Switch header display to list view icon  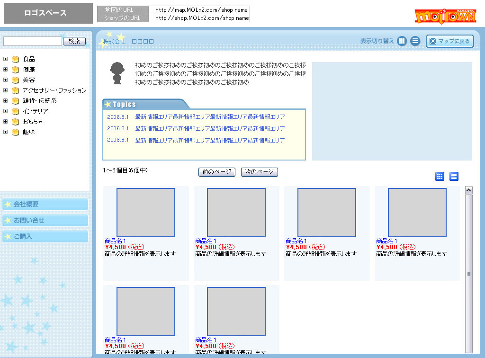[x=415, y=41]
